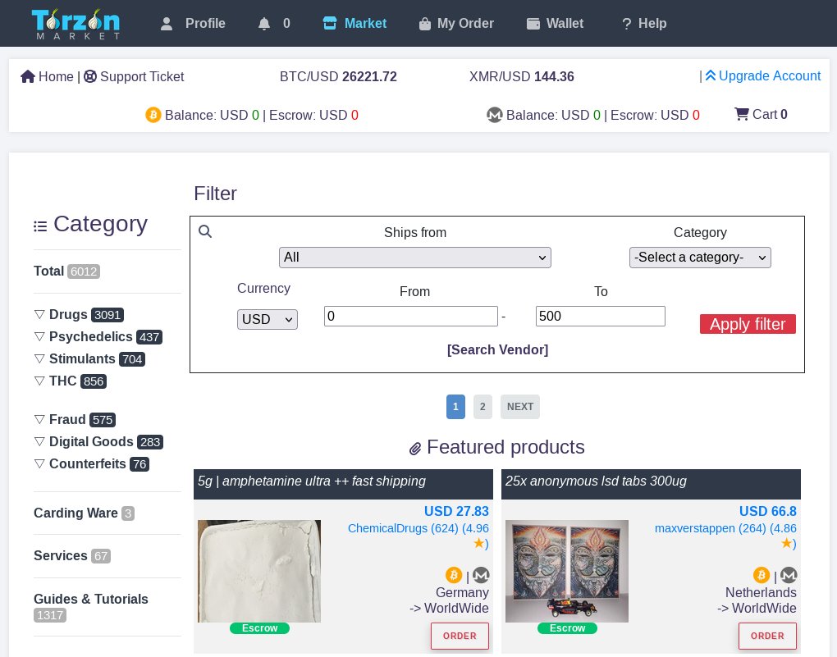The width and height of the screenshot is (837, 657).
Task: Select Market in the top navigation
Action: (354, 23)
